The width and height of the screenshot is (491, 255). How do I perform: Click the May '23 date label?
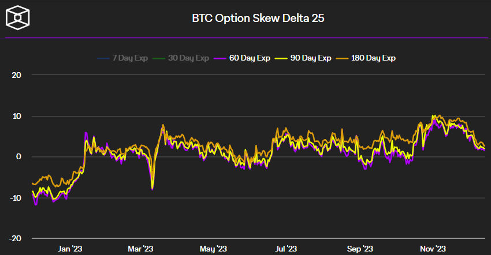[x=214, y=249]
